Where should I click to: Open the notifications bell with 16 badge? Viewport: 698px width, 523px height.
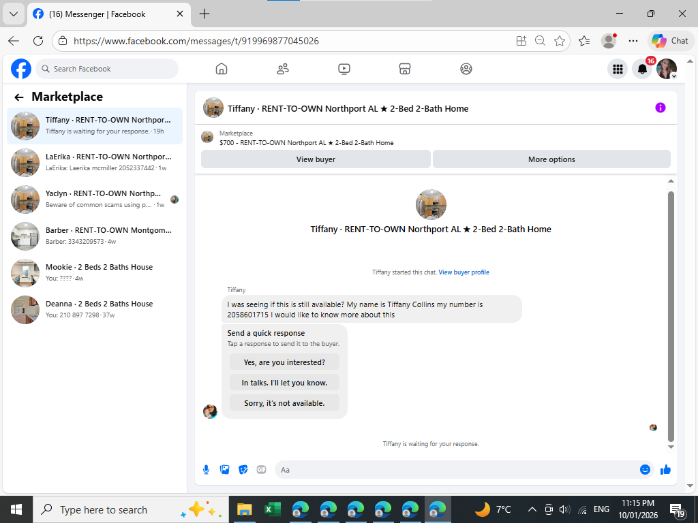[642, 69]
